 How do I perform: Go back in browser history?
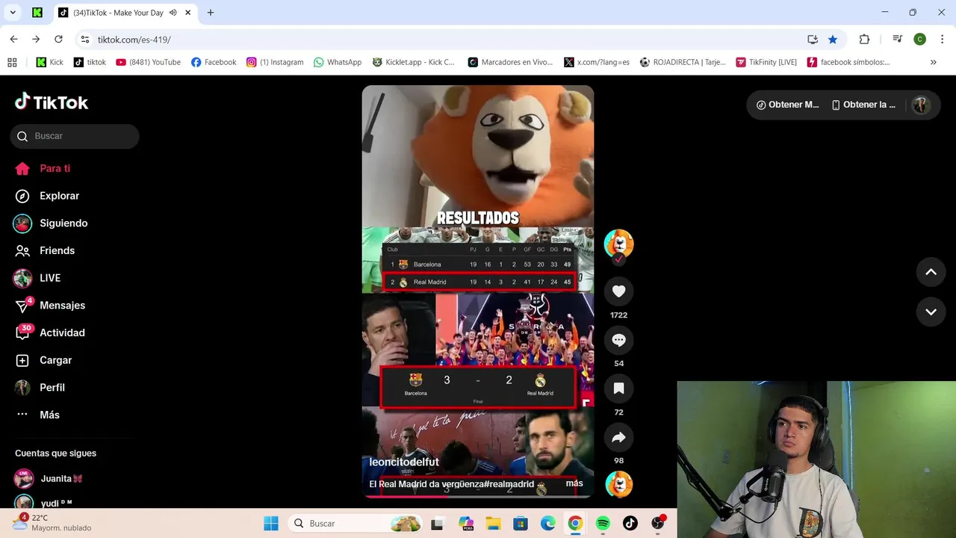tap(13, 39)
